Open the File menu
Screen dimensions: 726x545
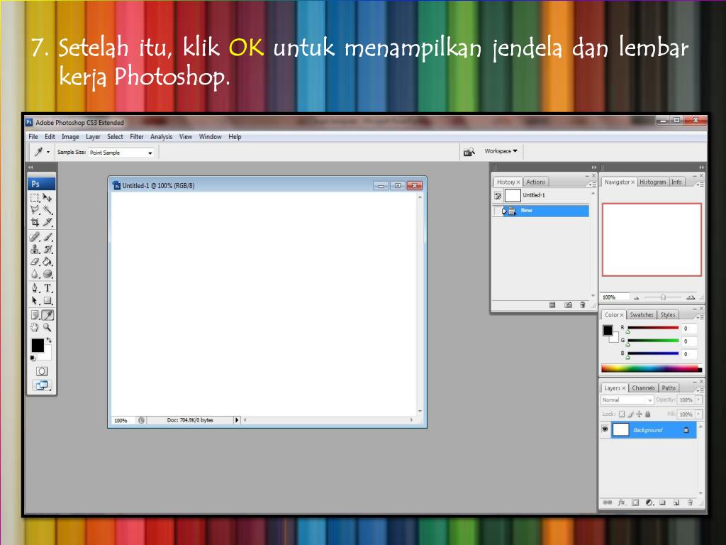[x=33, y=137]
